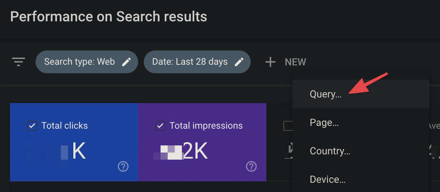Tick the unchecked checkbox beside the dropdown menu
The width and height of the screenshot is (440, 192).
pyautogui.click(x=288, y=126)
